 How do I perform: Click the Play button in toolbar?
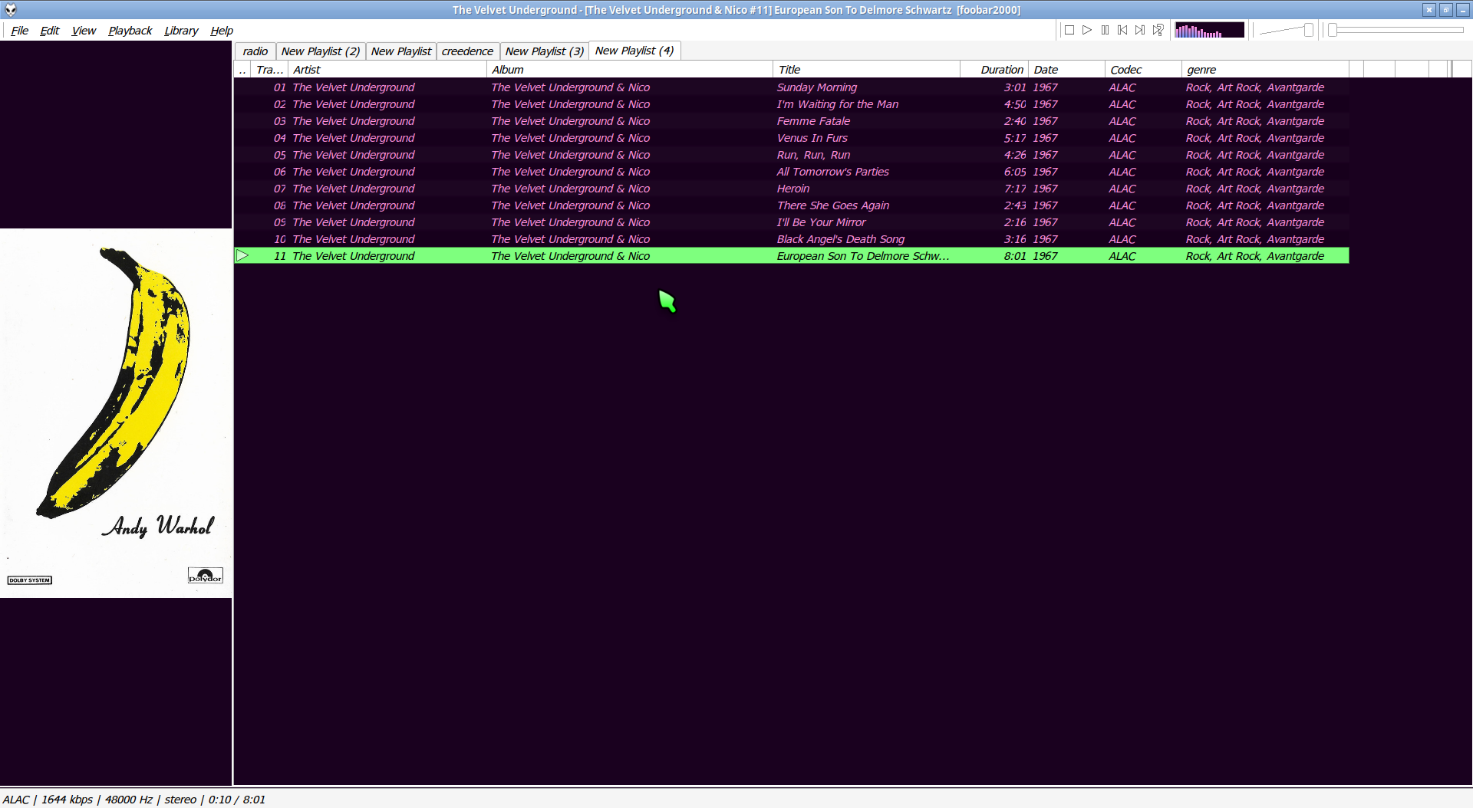[1087, 30]
